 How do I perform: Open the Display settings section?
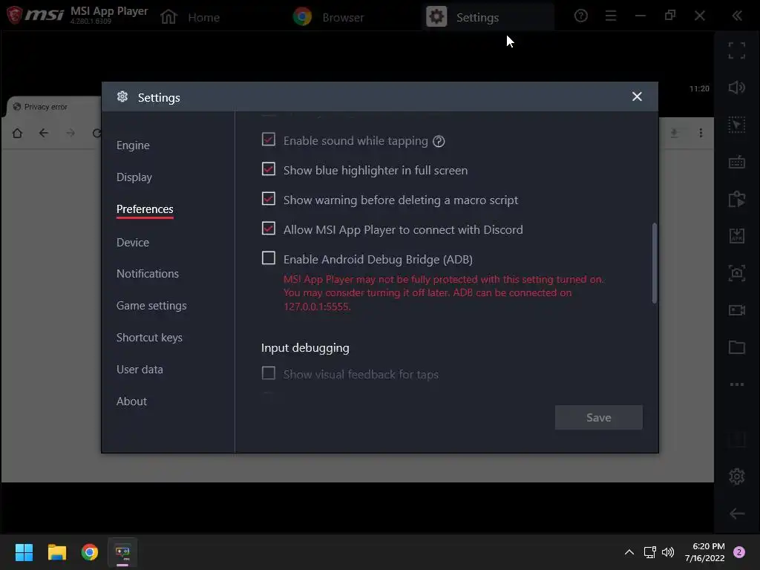134,177
